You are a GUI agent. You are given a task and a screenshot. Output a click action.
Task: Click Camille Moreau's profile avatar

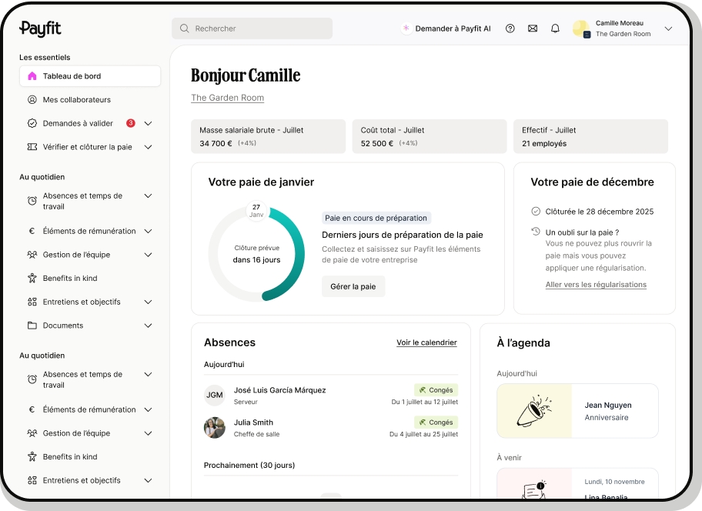point(582,28)
